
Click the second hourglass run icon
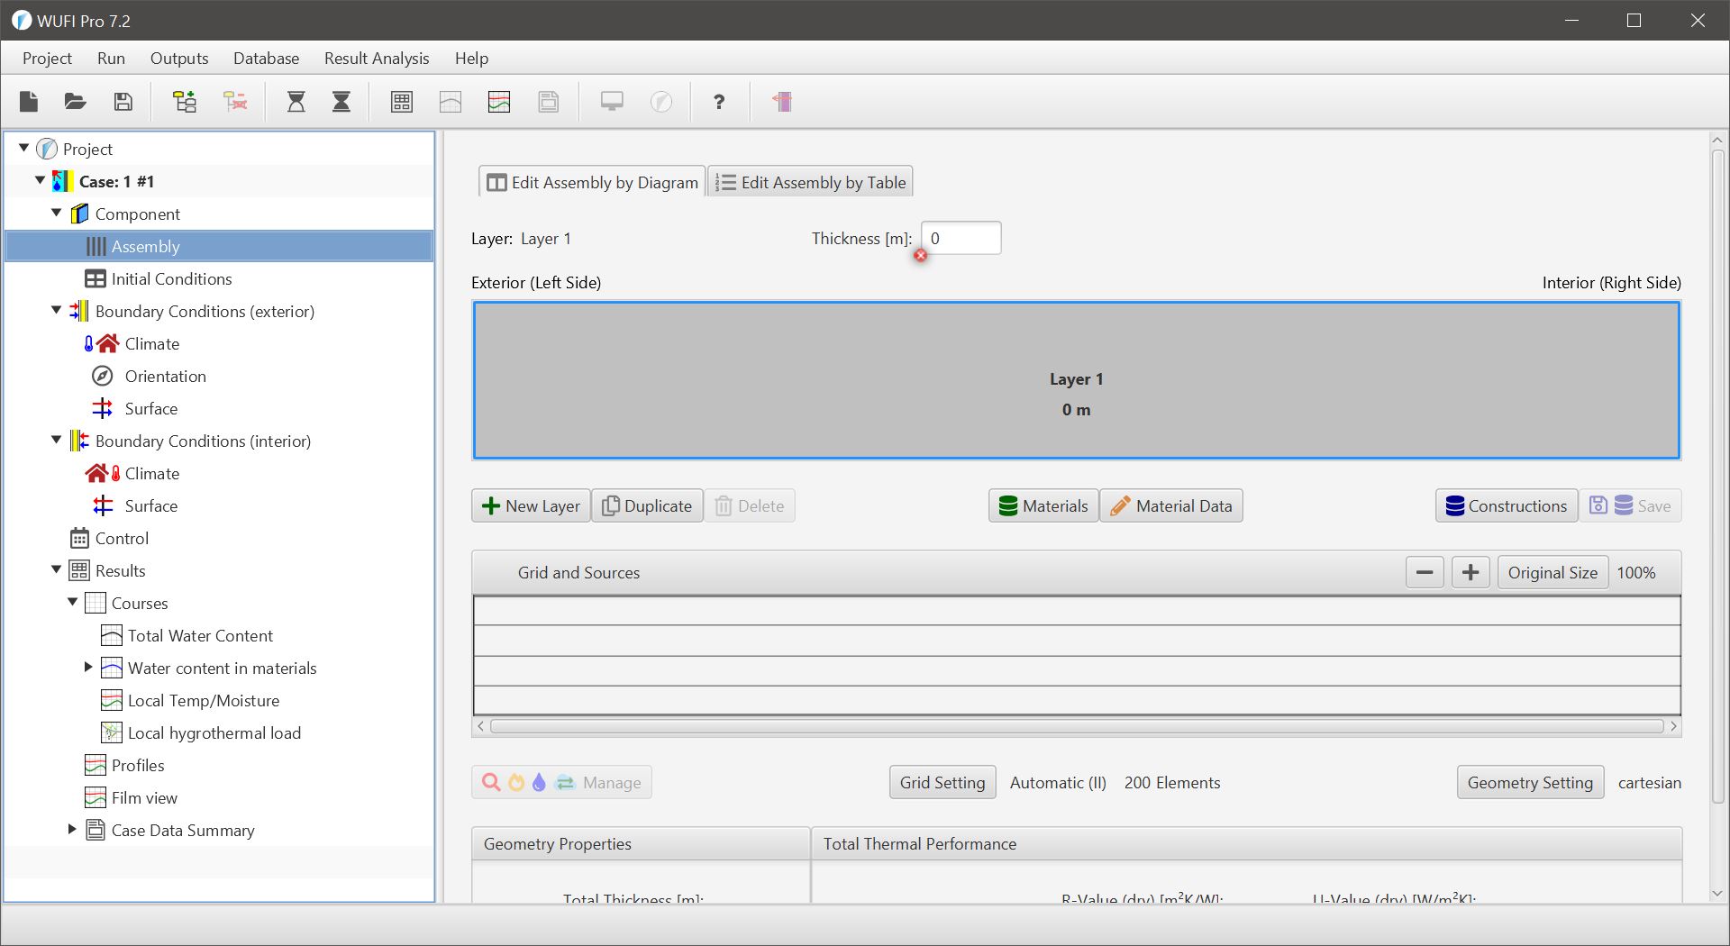[x=341, y=102]
